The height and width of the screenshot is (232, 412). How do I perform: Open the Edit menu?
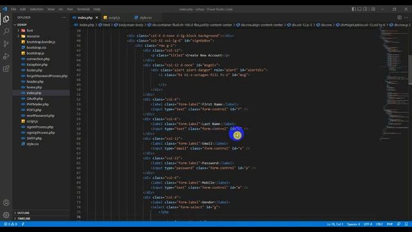pos(23,9)
